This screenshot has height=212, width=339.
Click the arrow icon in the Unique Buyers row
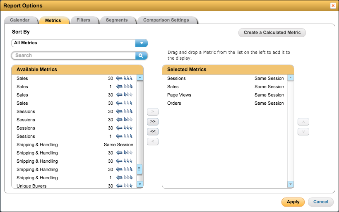click(119, 185)
